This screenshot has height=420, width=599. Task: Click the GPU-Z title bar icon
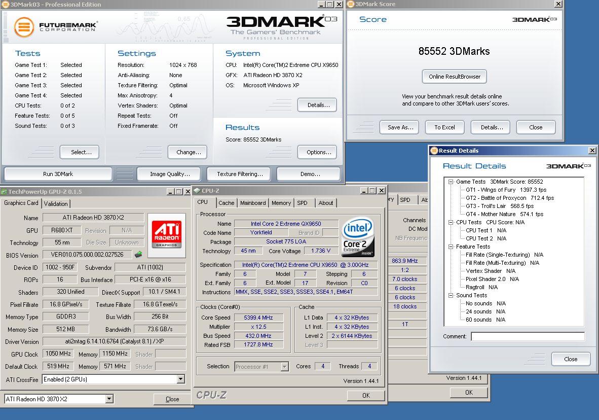coord(4,192)
